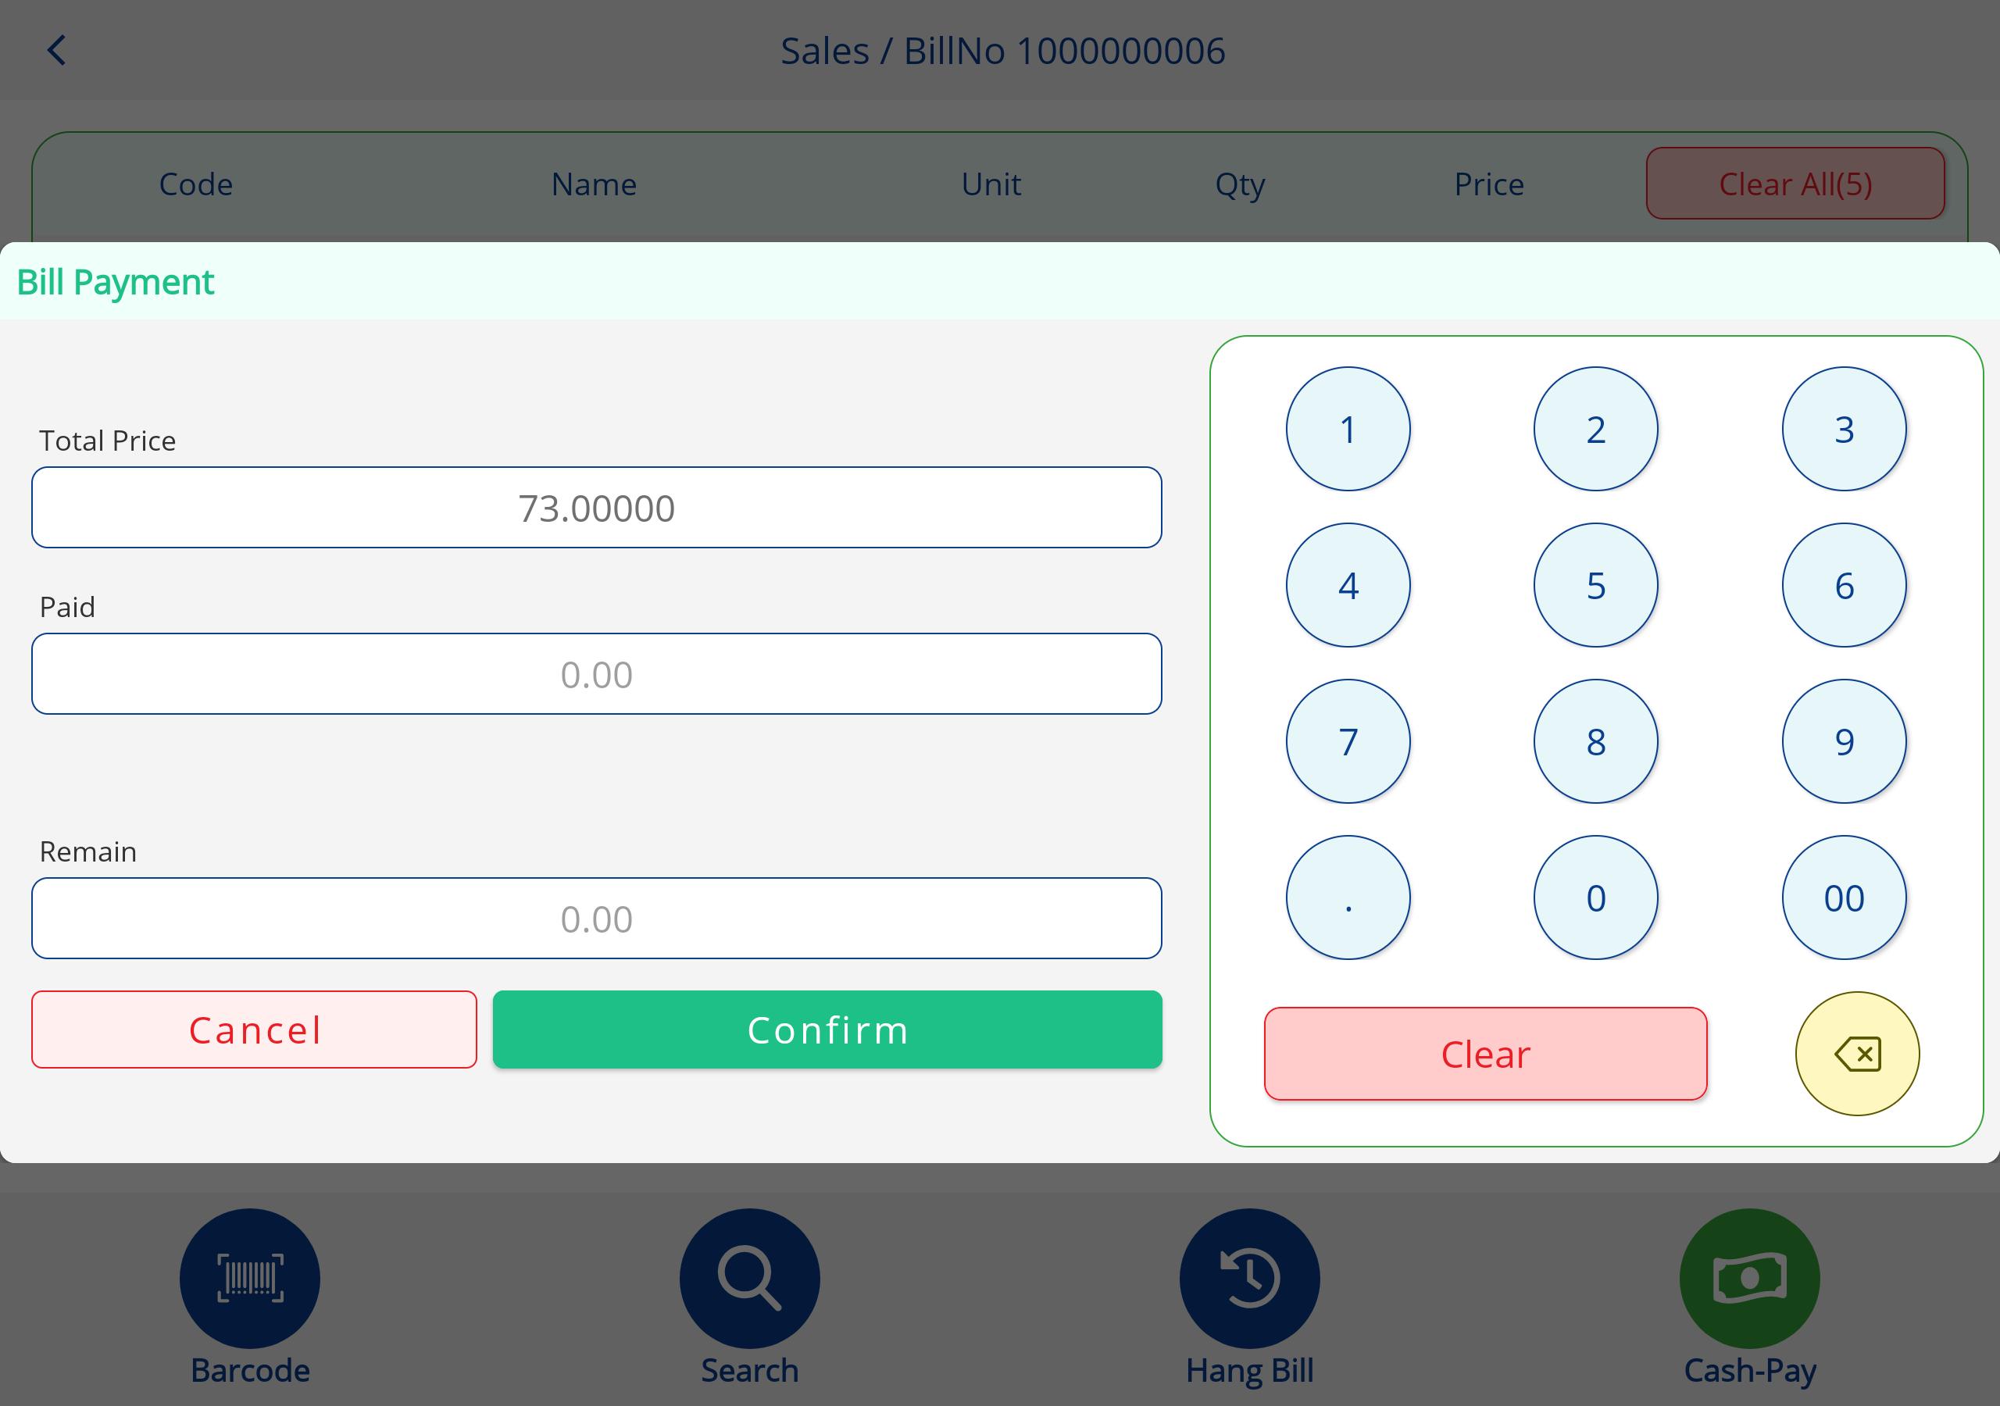The height and width of the screenshot is (1406, 2000).
Task: Tap keypad digit 9
Action: [x=1844, y=741]
